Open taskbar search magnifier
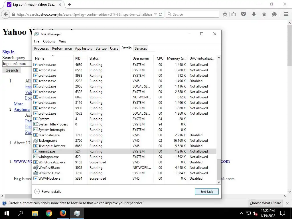 21,213
